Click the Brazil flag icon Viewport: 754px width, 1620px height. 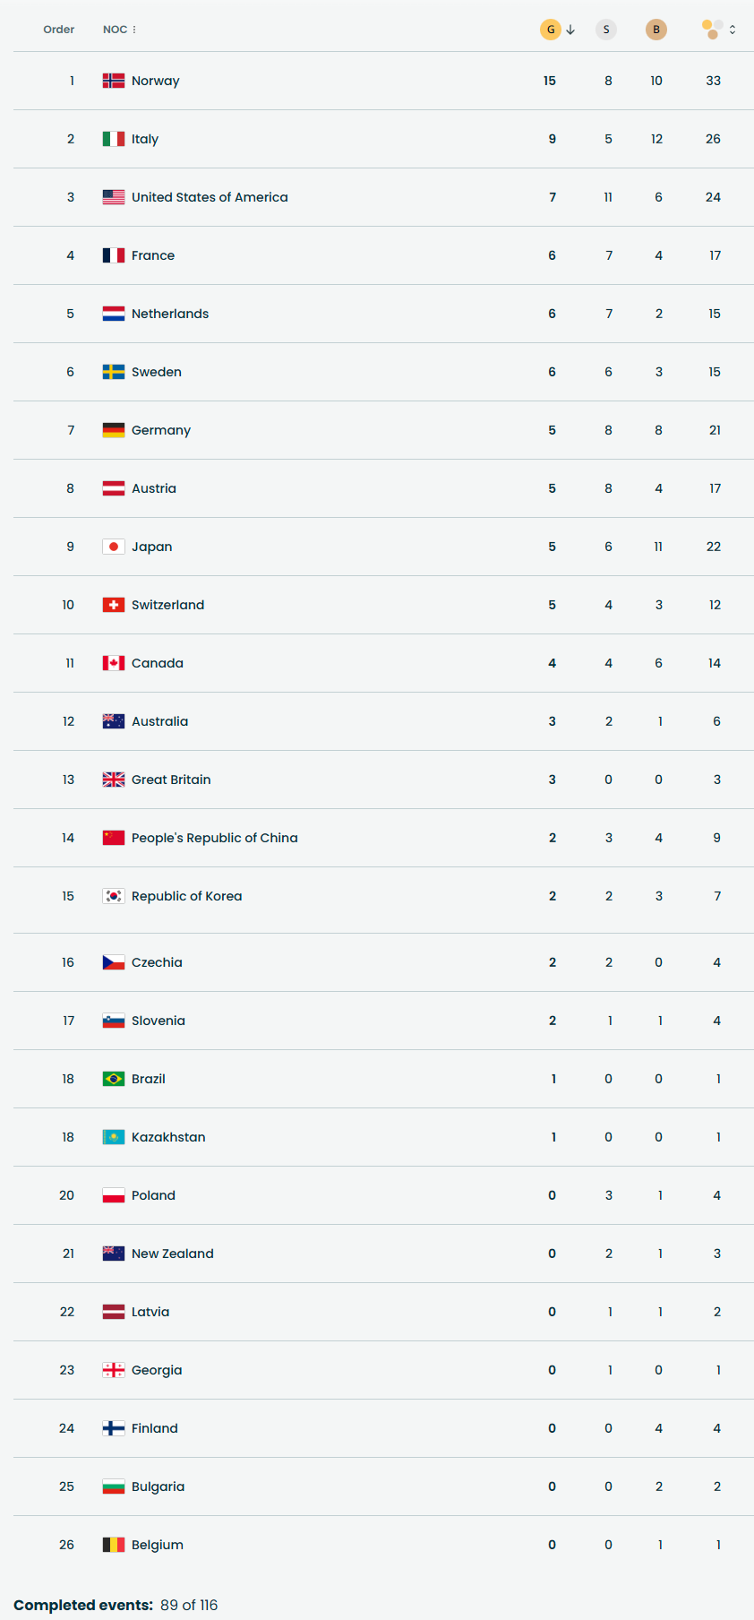[x=114, y=1079]
